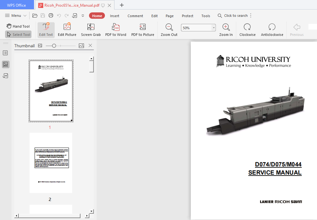Select page 1 thumbnail
This screenshot has width=317, height=220.
51,91
